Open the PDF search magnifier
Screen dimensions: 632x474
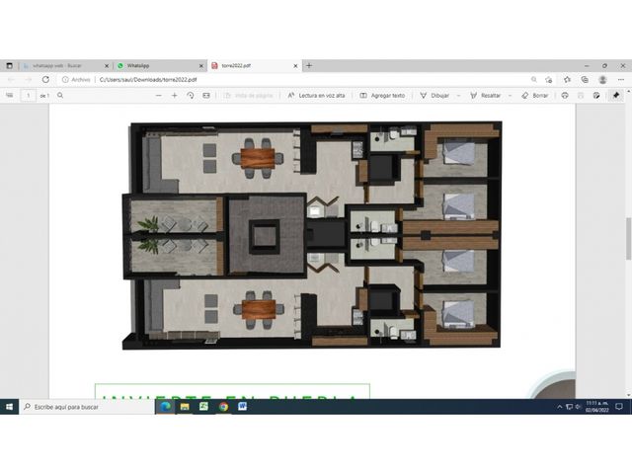pyautogui.click(x=60, y=96)
